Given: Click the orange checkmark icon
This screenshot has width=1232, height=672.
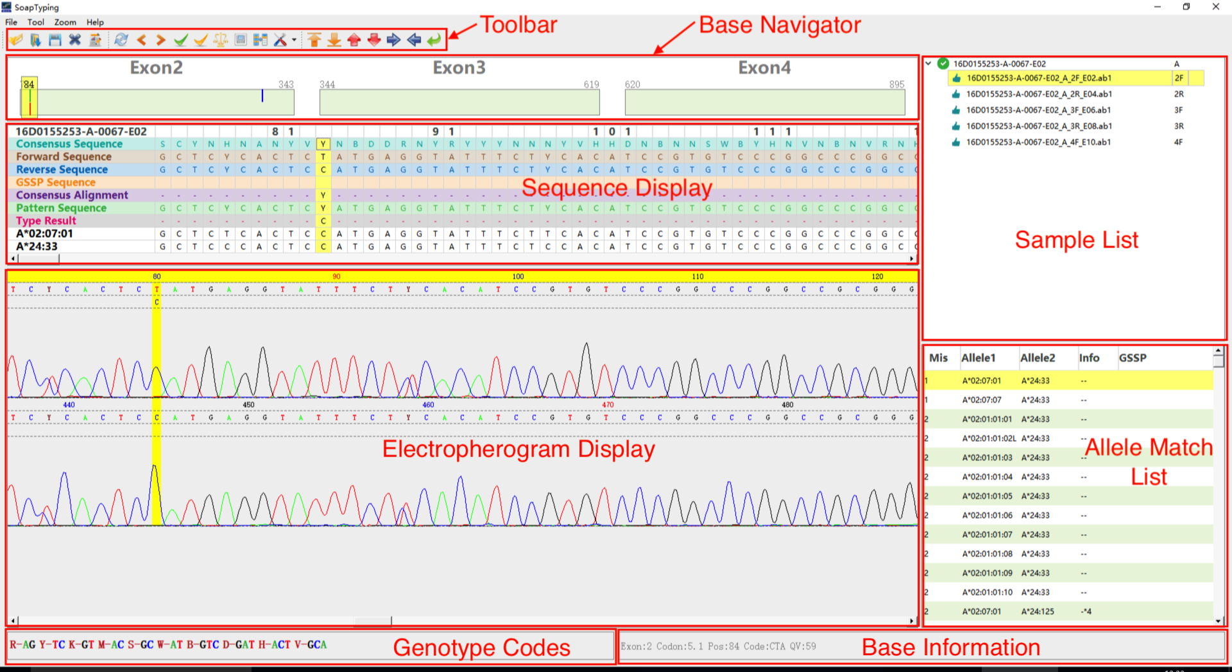Looking at the screenshot, I should 201,40.
